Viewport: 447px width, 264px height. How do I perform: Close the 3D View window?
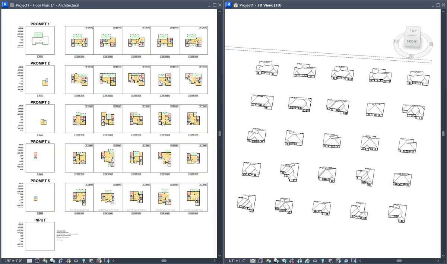pyautogui.click(x=443, y=5)
